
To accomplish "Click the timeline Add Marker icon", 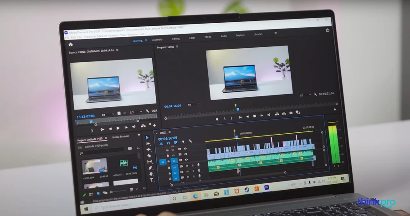I will tap(183, 142).
